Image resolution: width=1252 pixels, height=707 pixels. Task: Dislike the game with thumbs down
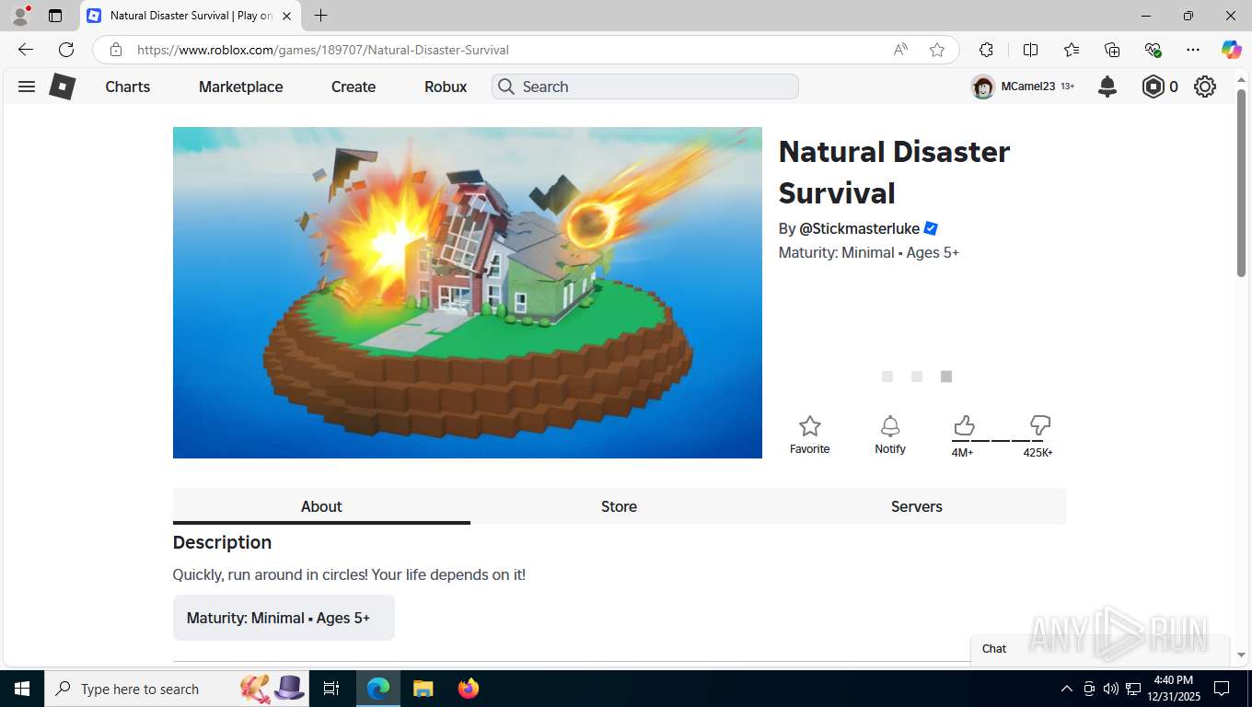[1040, 425]
